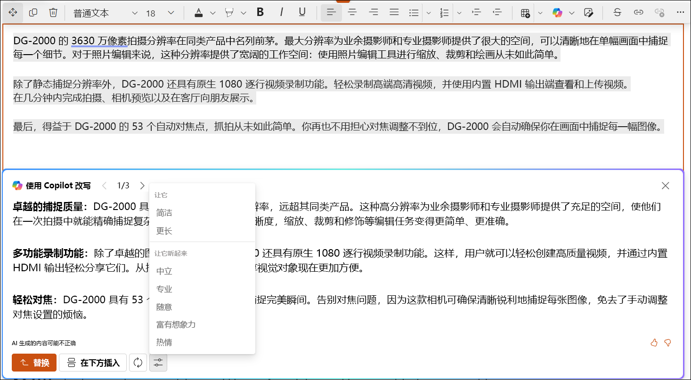Click the text highlight marker icon
Image resolution: width=691 pixels, height=380 pixels.
point(229,13)
